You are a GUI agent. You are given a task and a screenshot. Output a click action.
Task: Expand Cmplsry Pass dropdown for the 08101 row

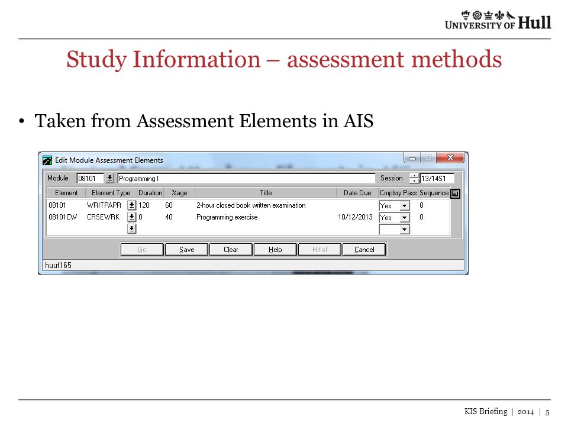404,206
